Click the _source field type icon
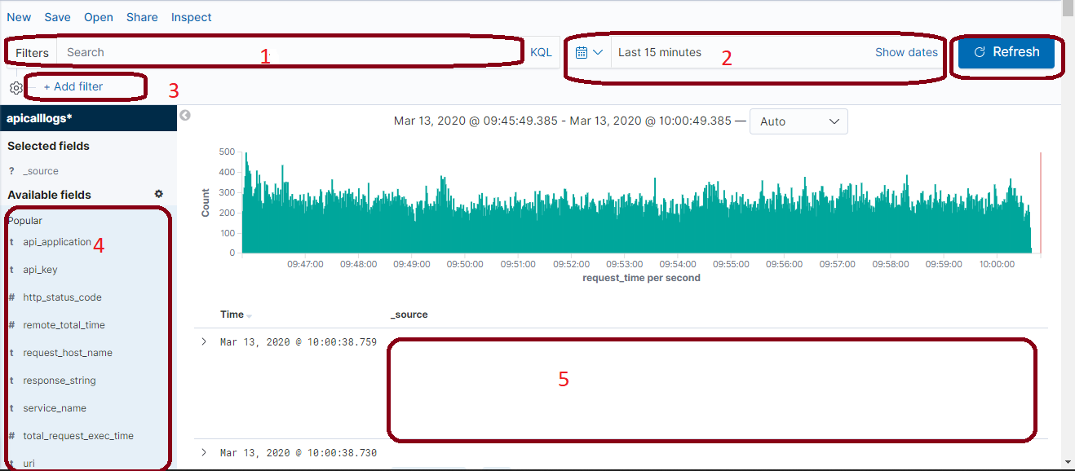 coord(11,171)
